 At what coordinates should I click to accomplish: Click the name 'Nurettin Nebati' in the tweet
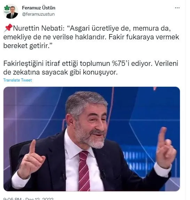pos(39,28)
